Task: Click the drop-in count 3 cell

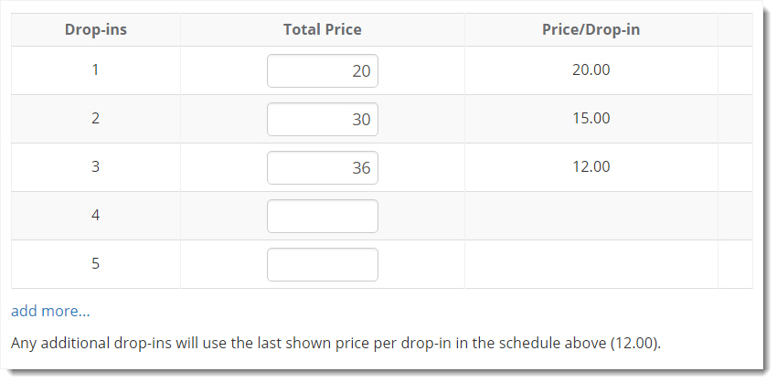Action: point(96,167)
